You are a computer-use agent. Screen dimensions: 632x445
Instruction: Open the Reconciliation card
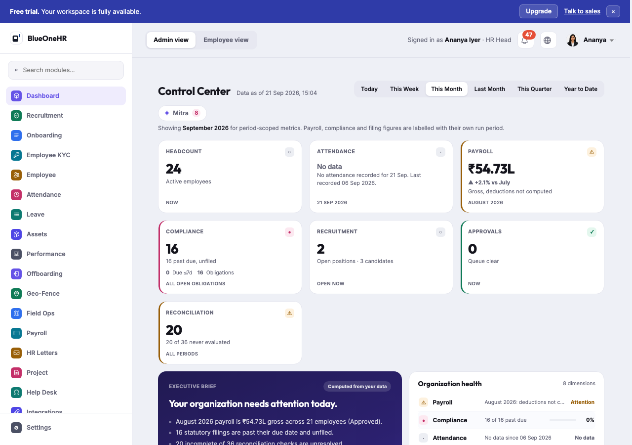click(230, 333)
